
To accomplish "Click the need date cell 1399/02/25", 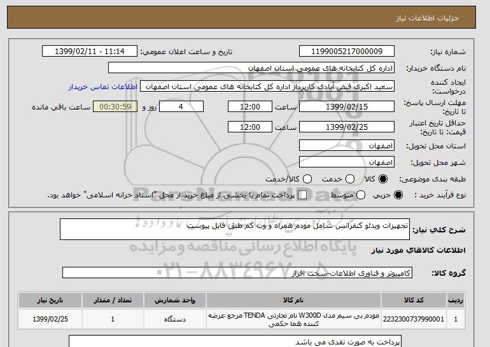I will tap(50, 319).
